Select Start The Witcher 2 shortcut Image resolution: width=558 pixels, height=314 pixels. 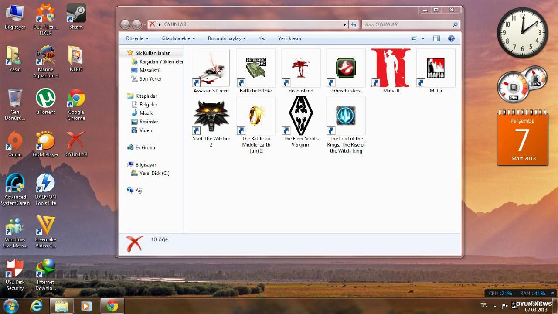coord(211,122)
